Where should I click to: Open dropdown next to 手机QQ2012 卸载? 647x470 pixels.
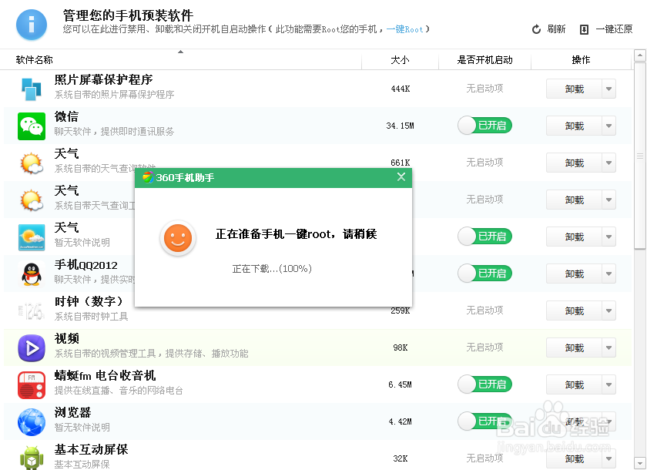coord(608,274)
